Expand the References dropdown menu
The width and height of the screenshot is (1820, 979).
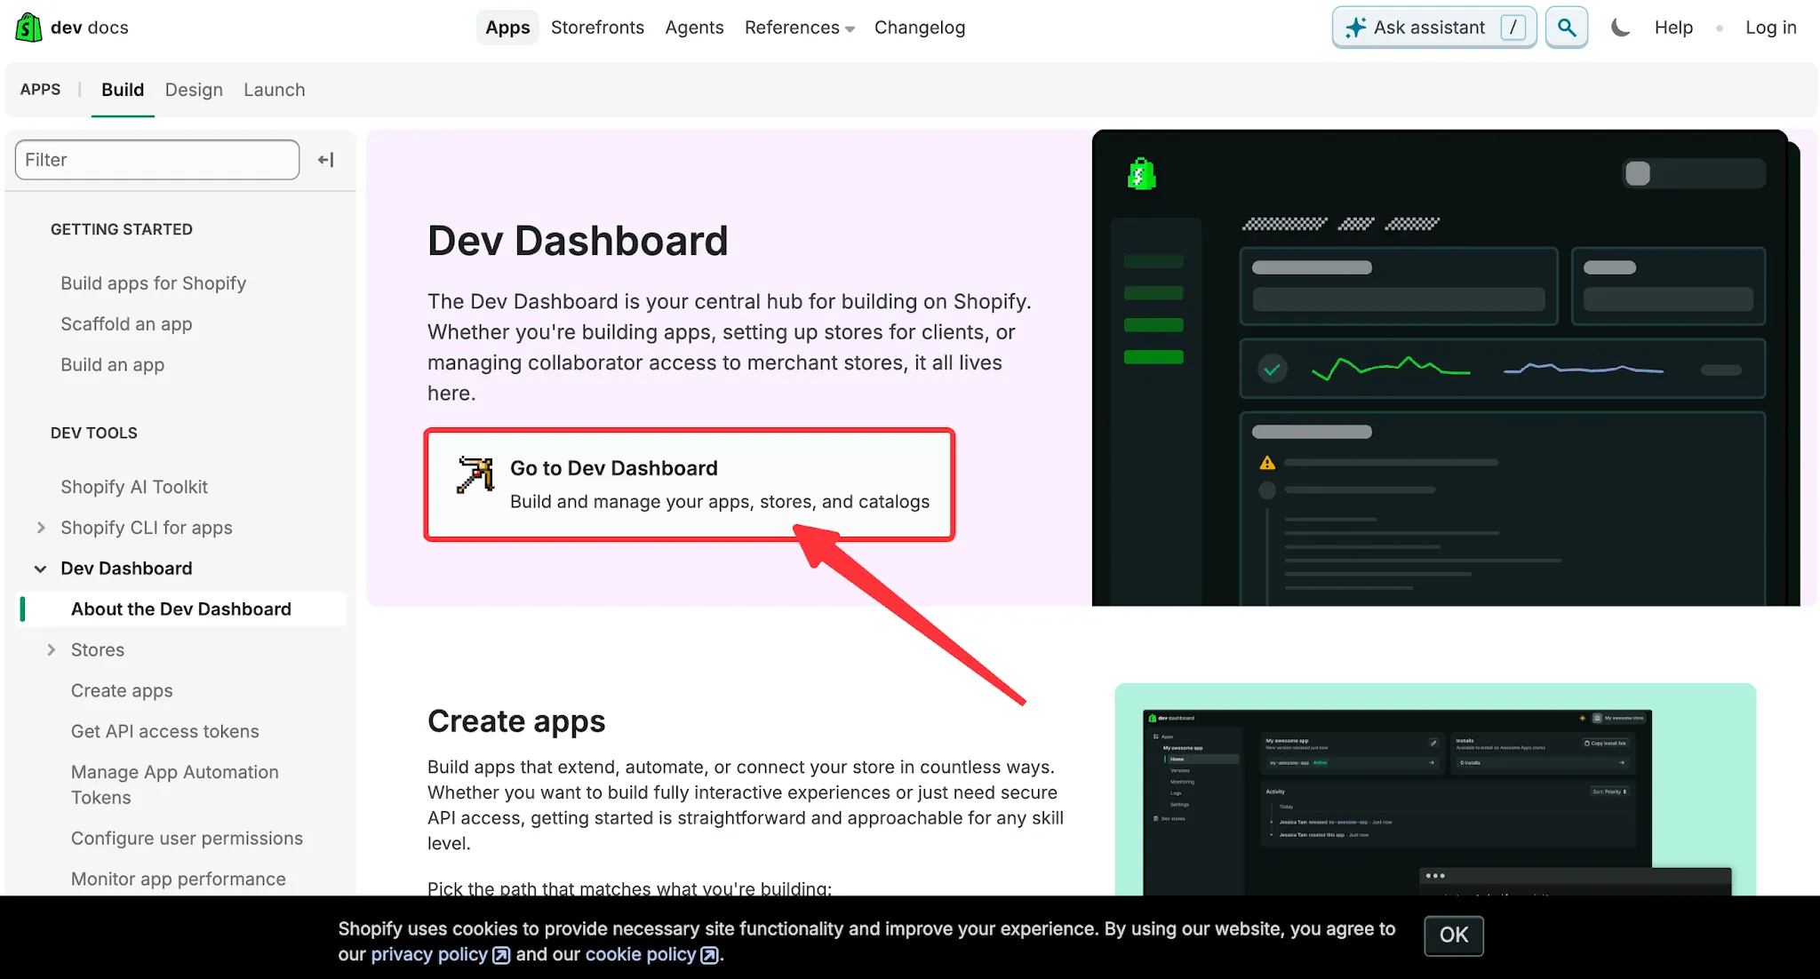tap(800, 28)
